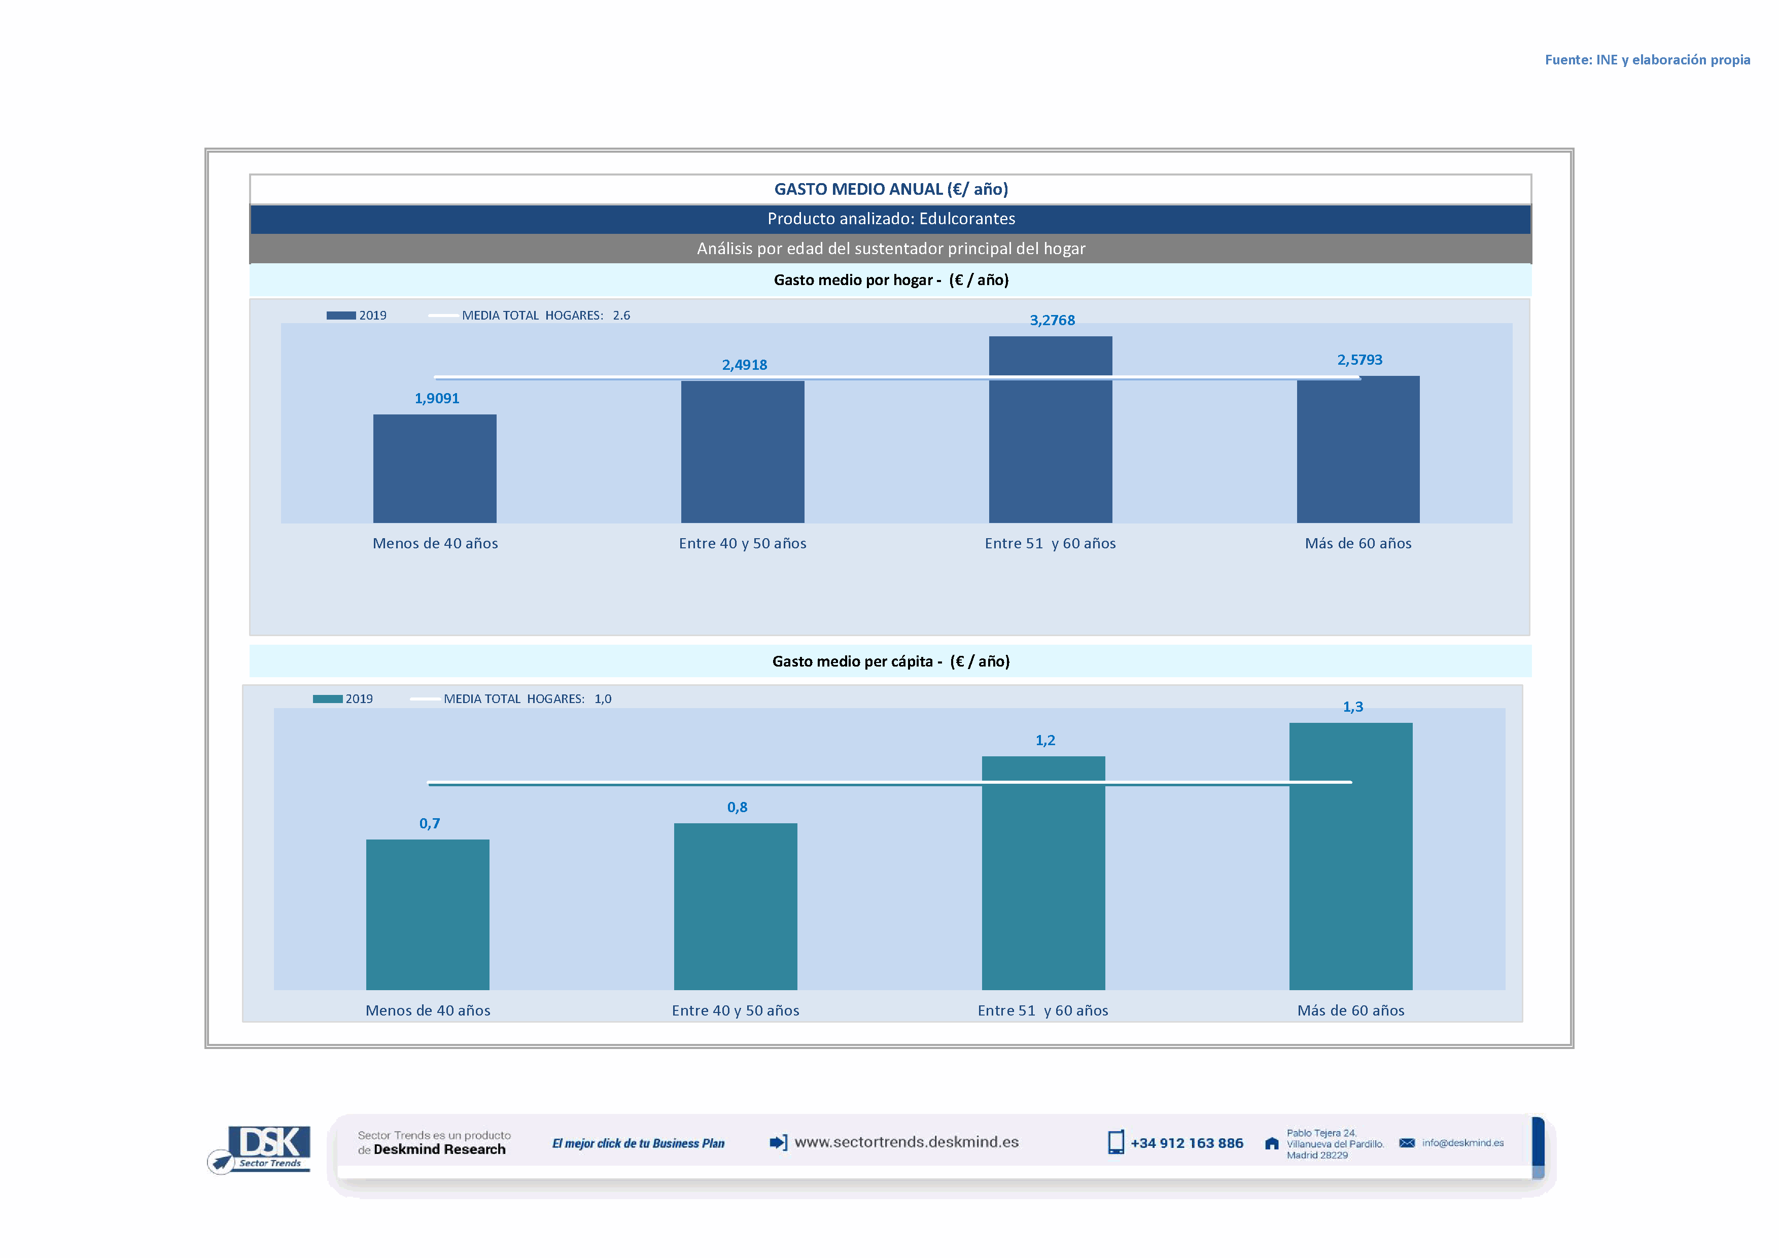The image size is (1779, 1258).
Task: Click the envelope email icon in footer
Action: tap(1407, 1143)
